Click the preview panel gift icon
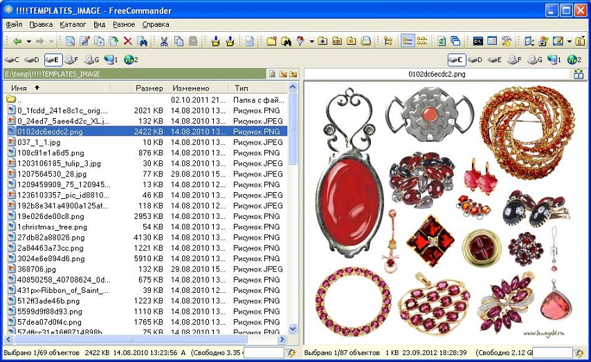Screen dimensions: 591x362 pos(579,74)
